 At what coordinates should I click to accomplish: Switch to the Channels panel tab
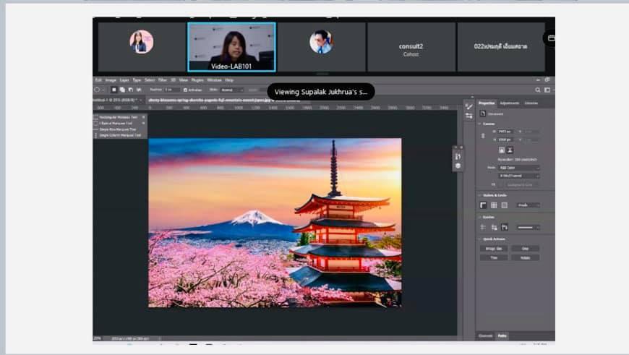[x=486, y=335]
